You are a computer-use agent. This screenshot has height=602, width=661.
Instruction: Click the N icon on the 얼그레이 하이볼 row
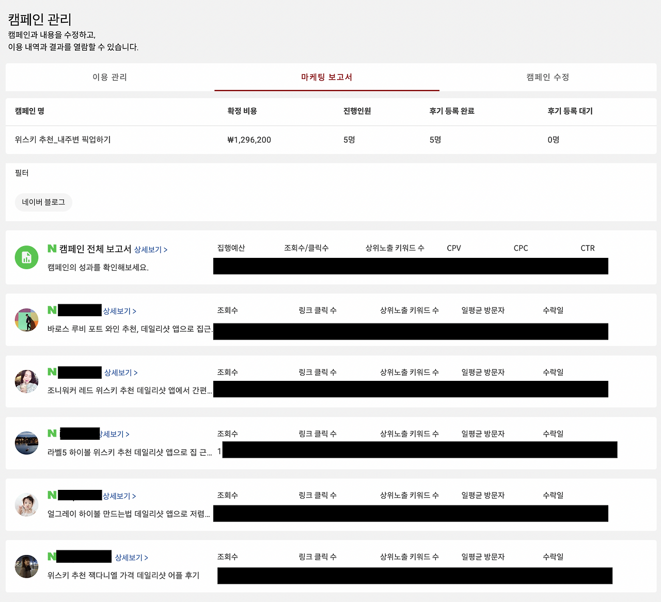(x=52, y=495)
